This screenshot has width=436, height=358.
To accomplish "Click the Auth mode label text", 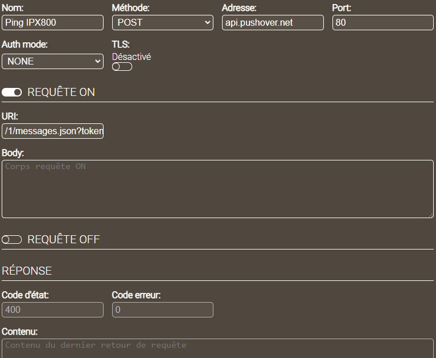I will (25, 44).
